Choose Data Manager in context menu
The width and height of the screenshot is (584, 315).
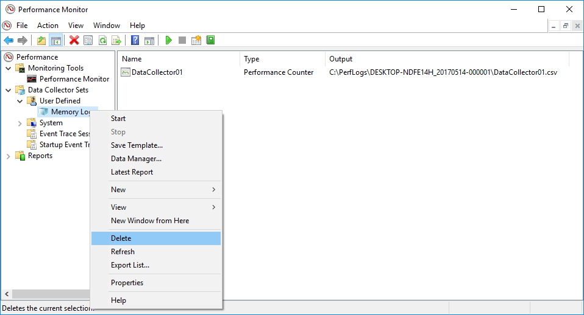tap(156, 159)
